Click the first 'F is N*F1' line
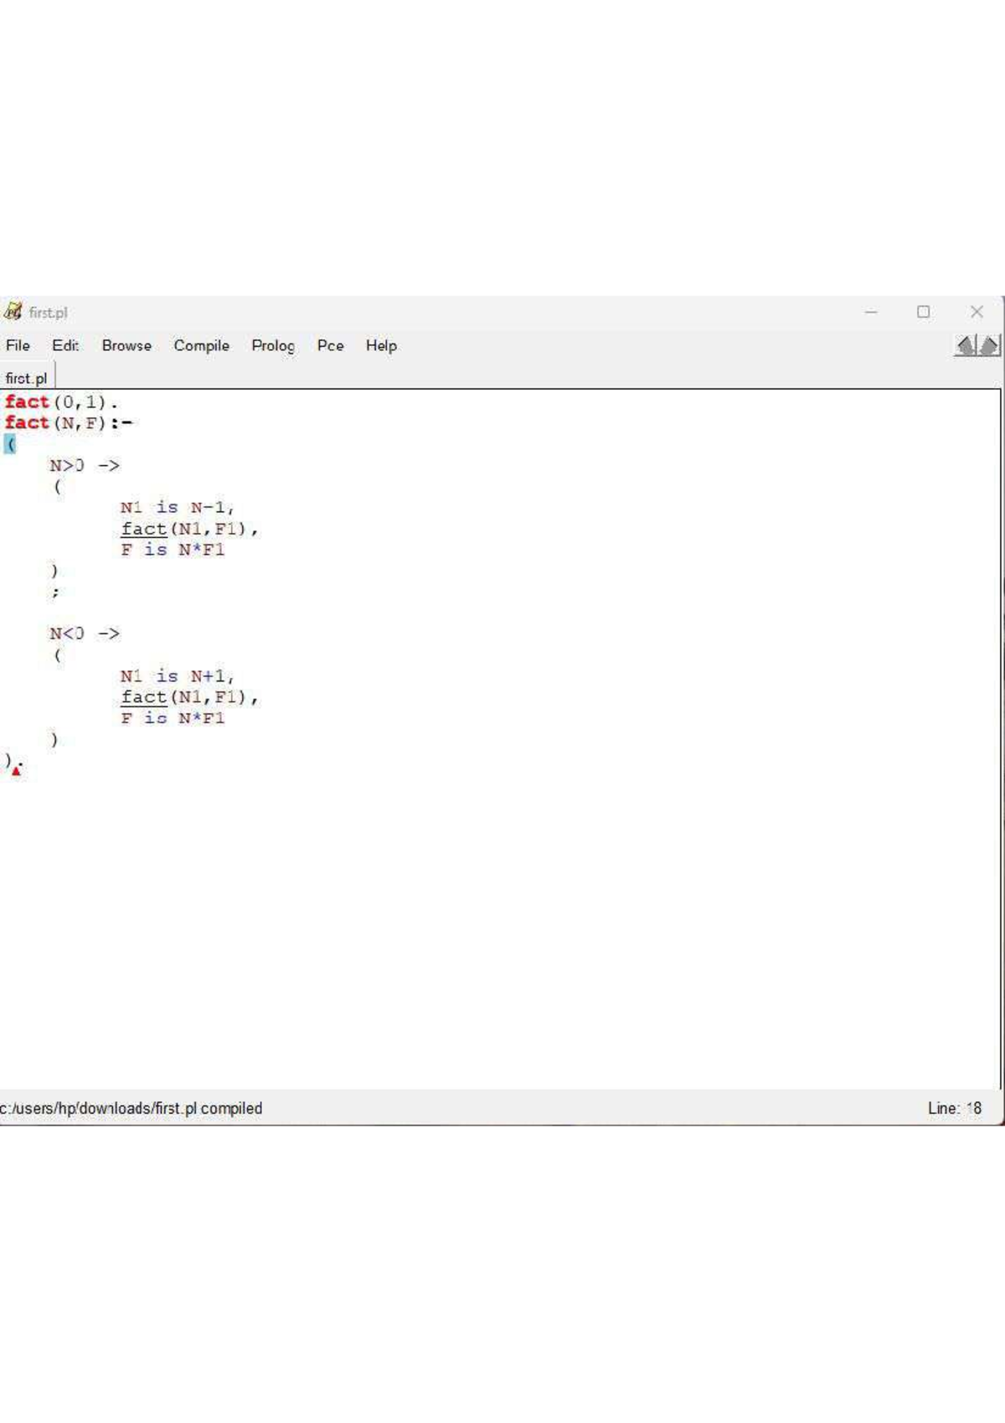The width and height of the screenshot is (1005, 1423). pos(173,550)
